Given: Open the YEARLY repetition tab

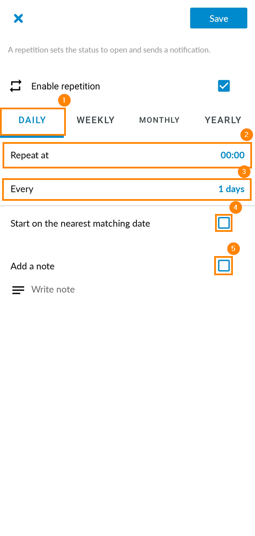Looking at the screenshot, I should click(223, 120).
